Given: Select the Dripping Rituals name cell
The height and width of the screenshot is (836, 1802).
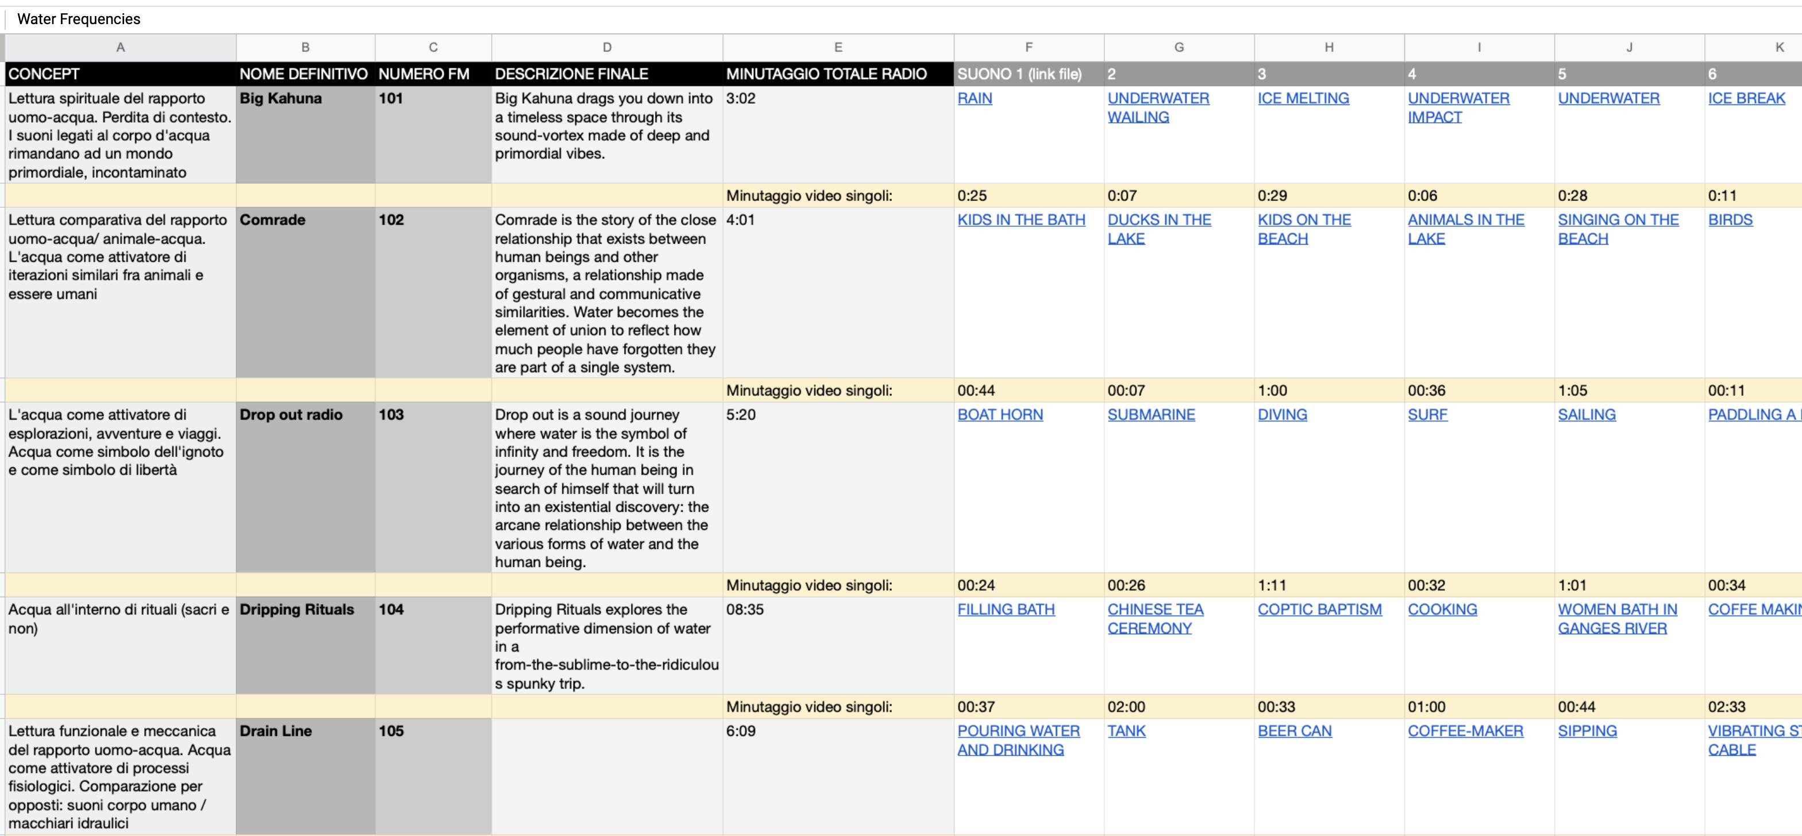Looking at the screenshot, I should point(306,645).
